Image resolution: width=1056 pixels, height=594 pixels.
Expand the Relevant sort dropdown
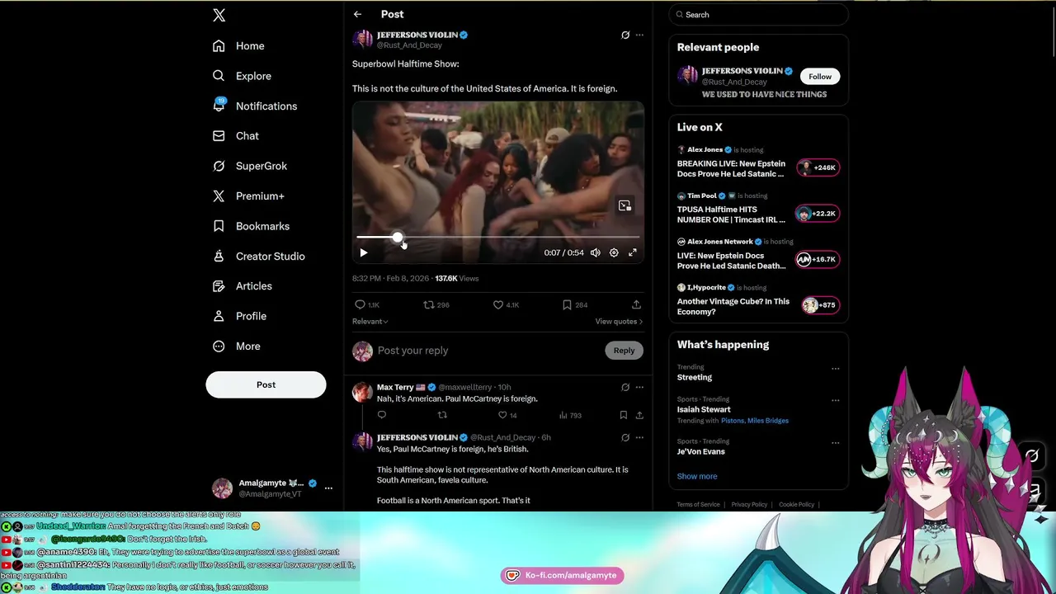pos(370,322)
